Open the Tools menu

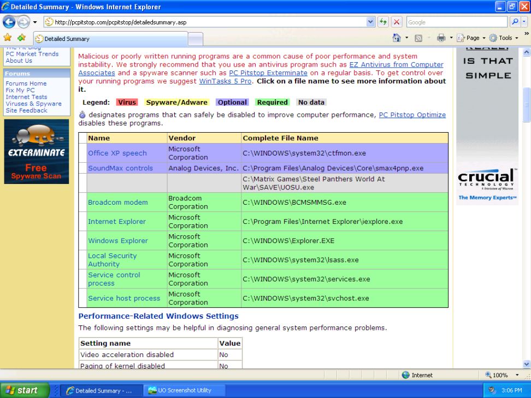[504, 38]
